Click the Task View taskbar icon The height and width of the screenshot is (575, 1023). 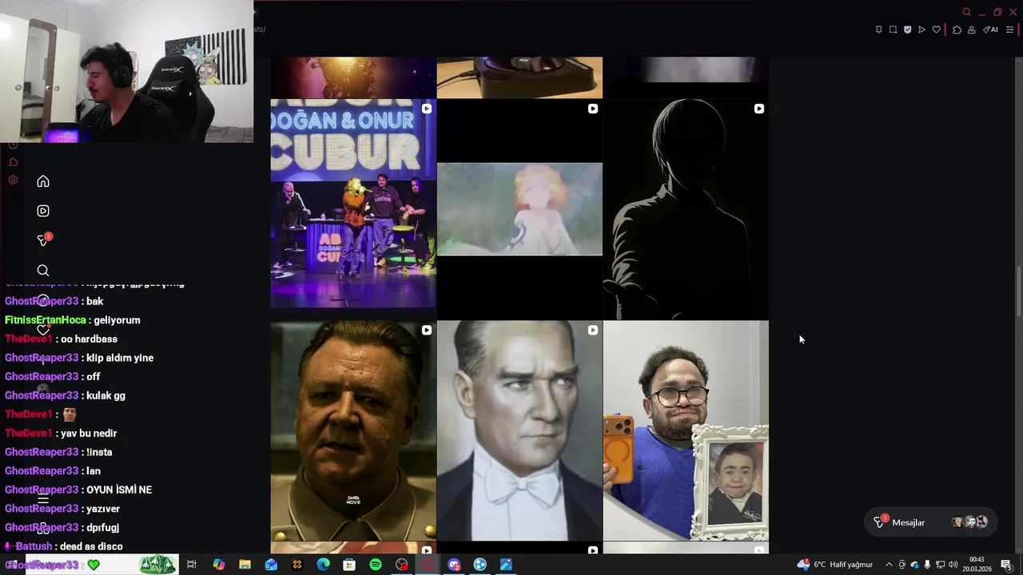click(x=192, y=565)
